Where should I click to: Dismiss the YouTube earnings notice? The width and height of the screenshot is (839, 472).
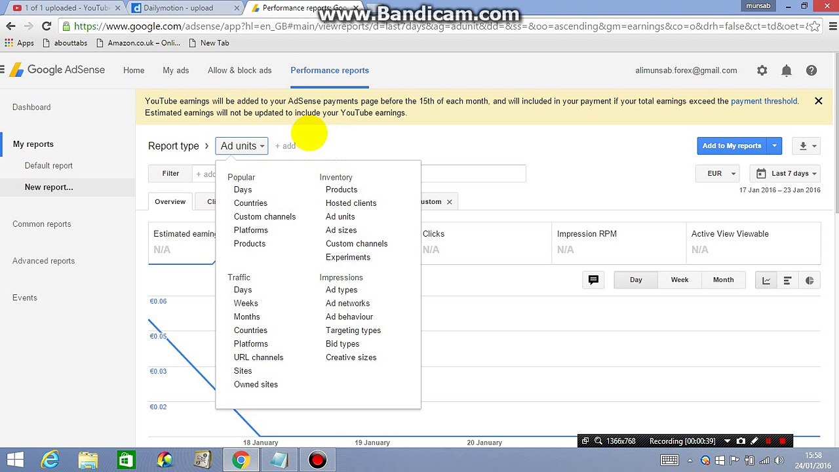[x=818, y=101]
